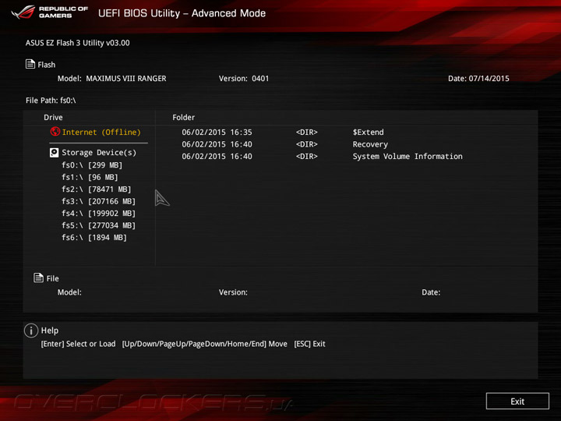Image resolution: width=561 pixels, height=421 pixels.
Task: Select drive fs3:\ [207166 MB]
Action: [x=98, y=201]
